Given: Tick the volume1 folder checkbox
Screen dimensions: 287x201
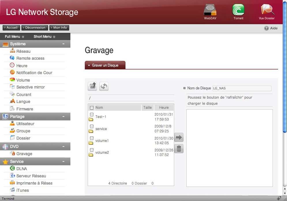Looking at the screenshot, I should (x=92, y=138).
